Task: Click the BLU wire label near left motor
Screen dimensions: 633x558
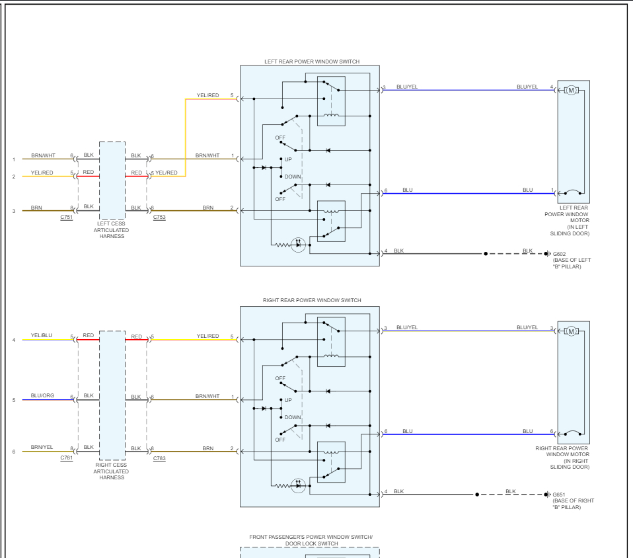Action: [528, 190]
